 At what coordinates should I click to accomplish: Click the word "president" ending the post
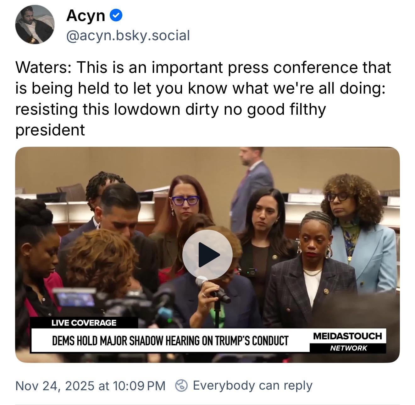click(x=50, y=130)
